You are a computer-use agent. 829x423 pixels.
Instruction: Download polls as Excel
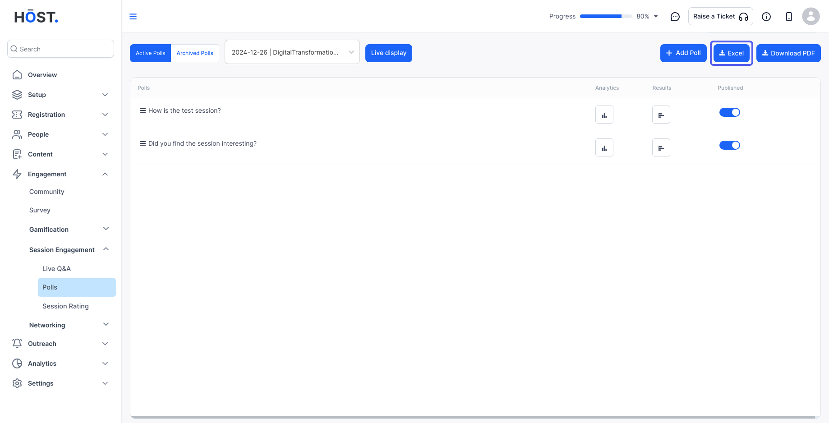pos(731,53)
